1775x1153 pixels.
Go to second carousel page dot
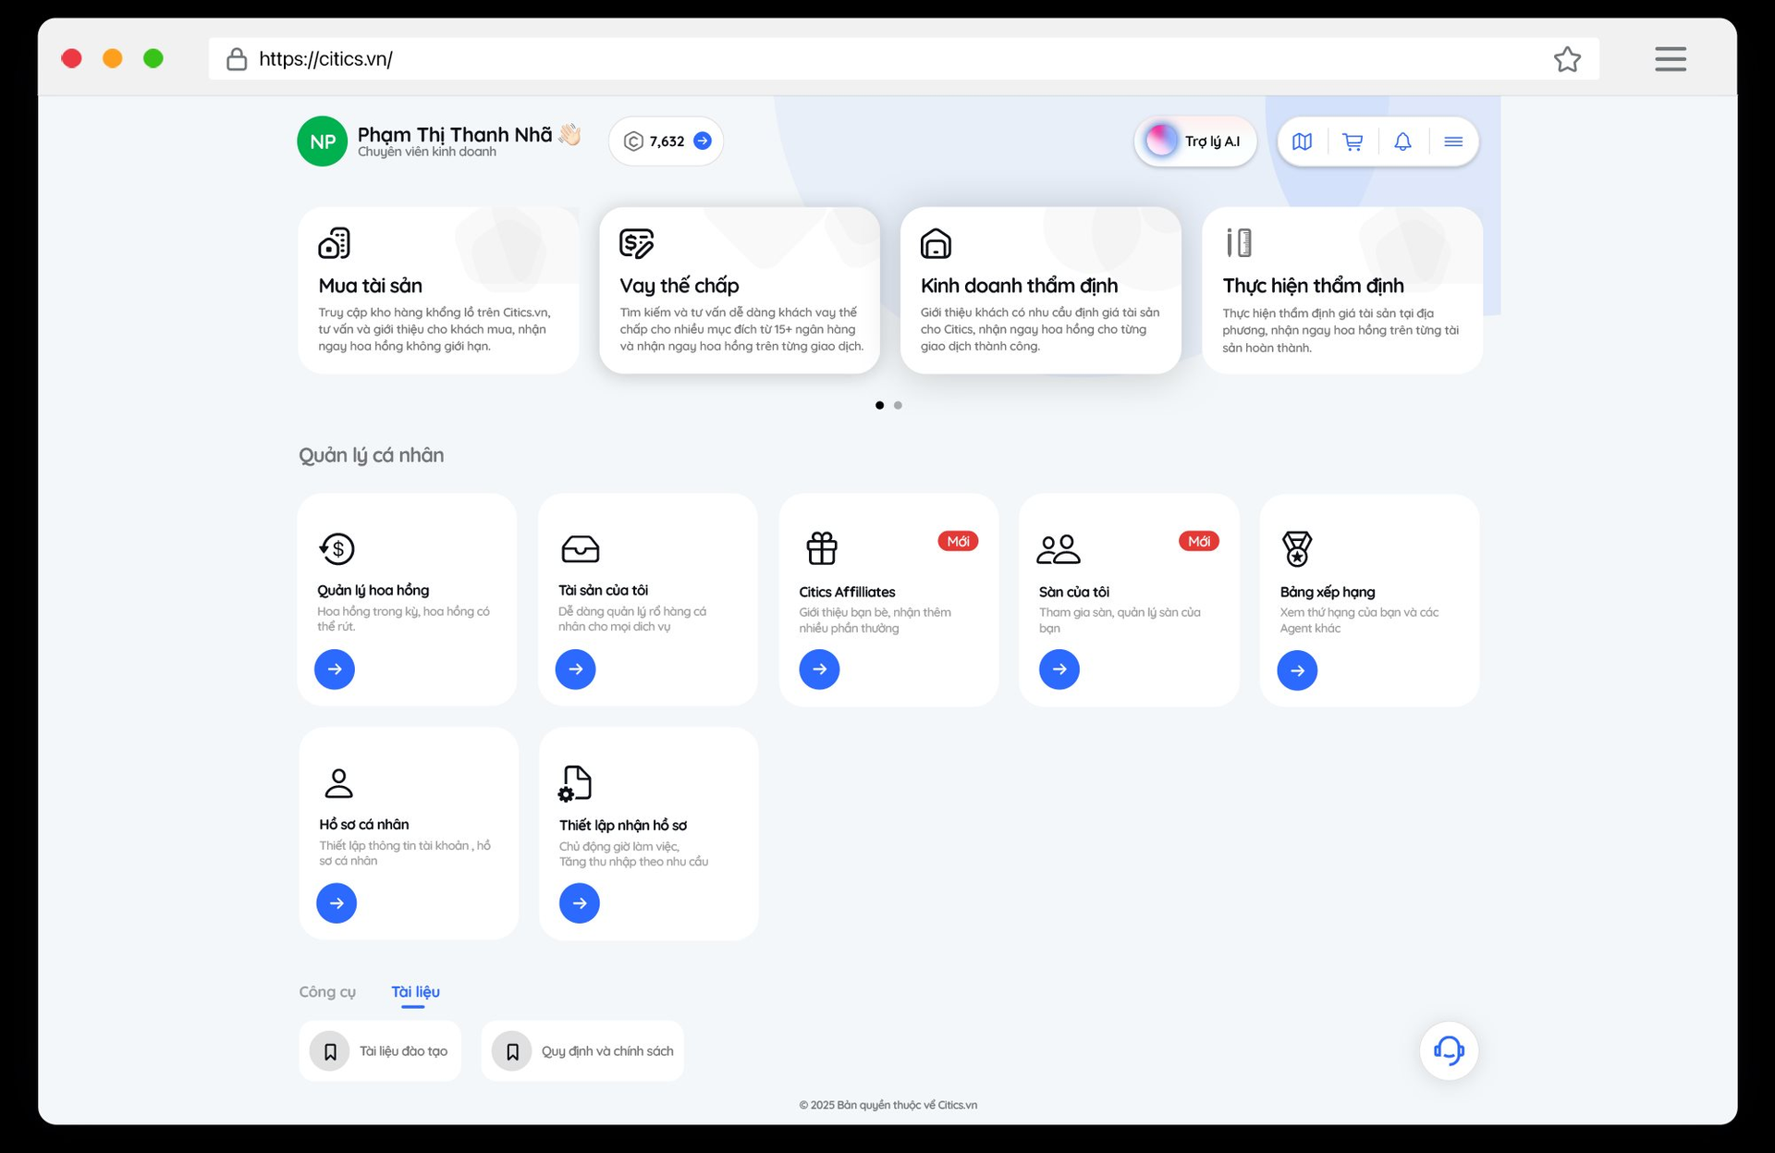click(x=898, y=405)
